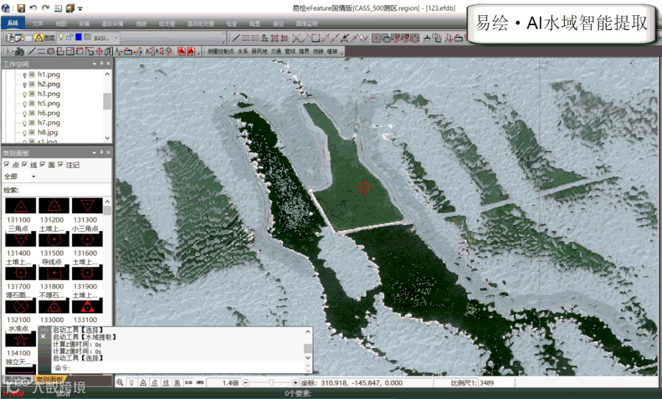Toggle the 点 checkbox
The height and width of the screenshot is (399, 662).
(x=6, y=165)
